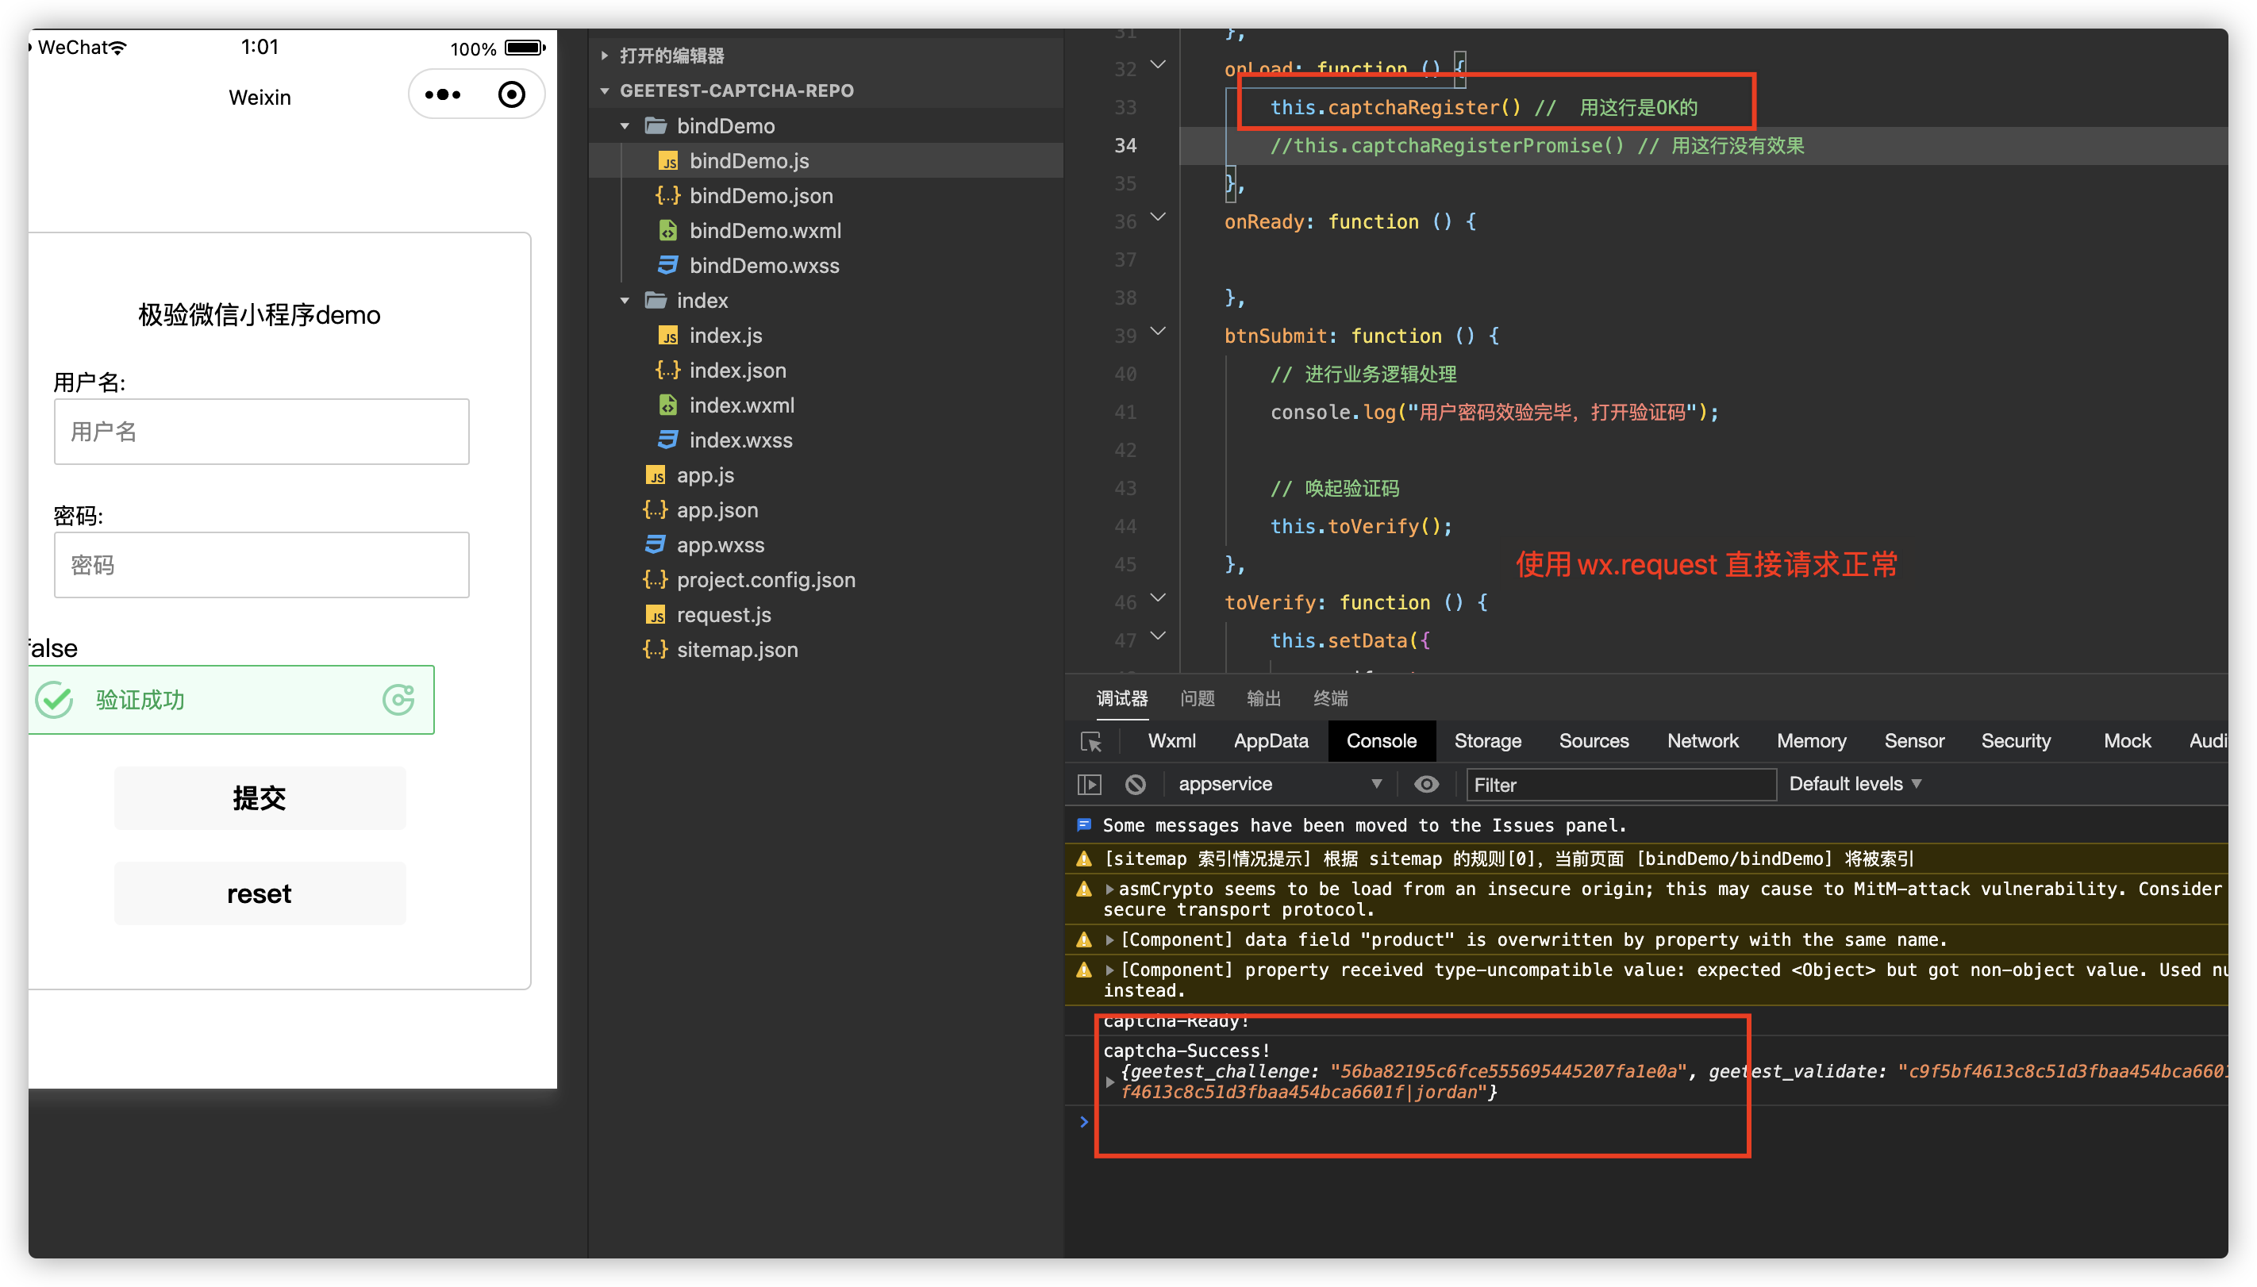Screen dimensions: 2257x1287
Task: Open the request.js file
Action: [x=723, y=614]
